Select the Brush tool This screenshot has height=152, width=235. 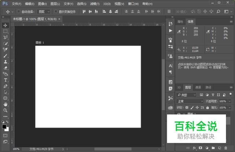click(x=5, y=56)
